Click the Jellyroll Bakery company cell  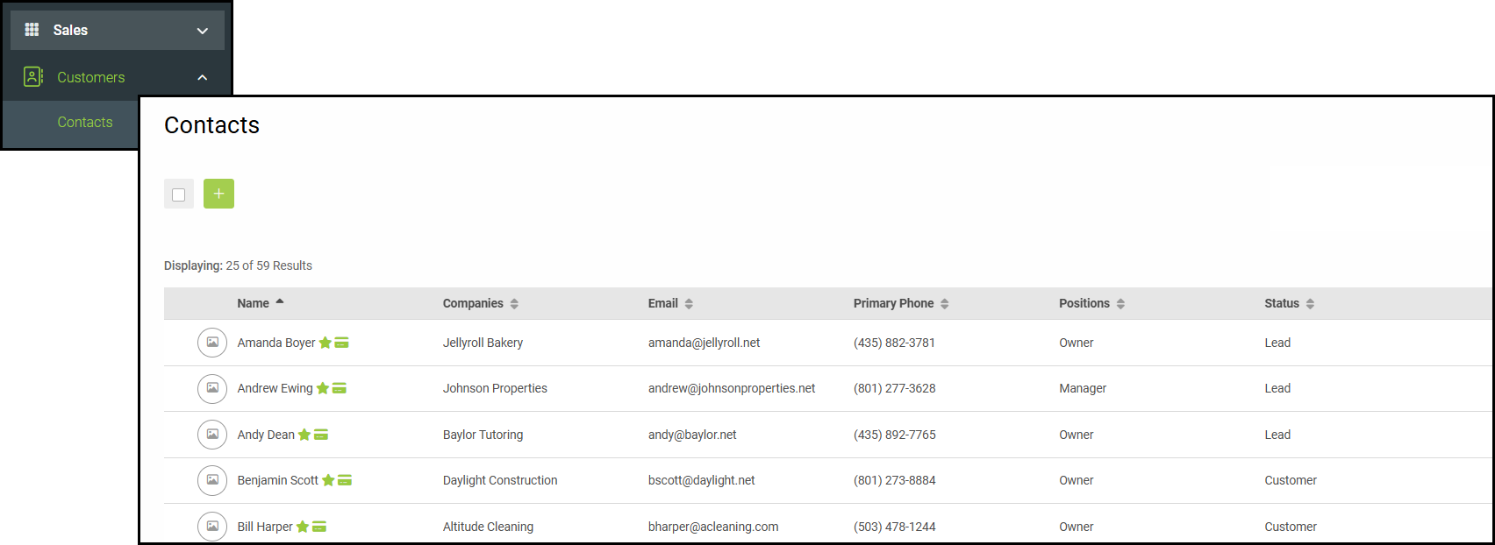click(x=483, y=343)
